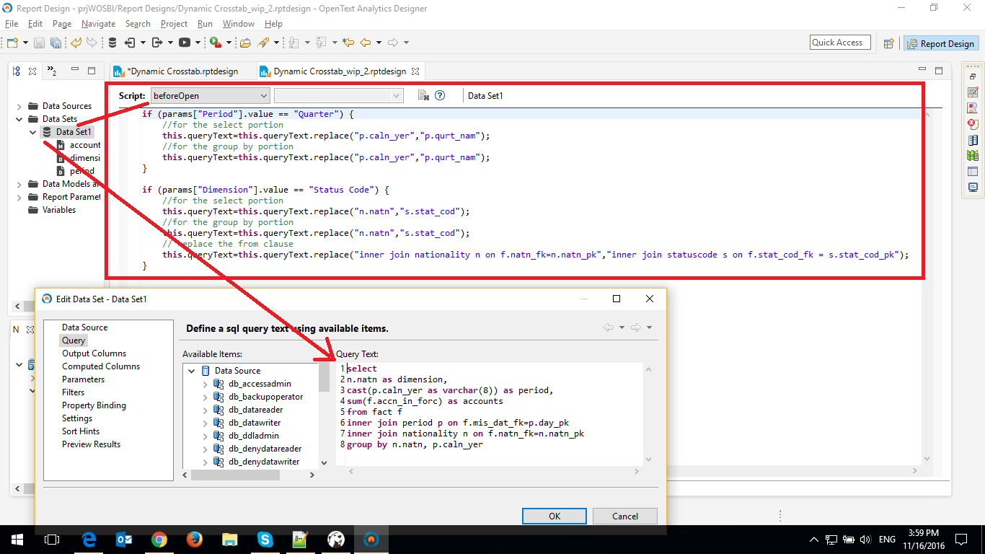This screenshot has width=985, height=554.
Task: Open File Explorer from taskbar
Action: coord(229,539)
